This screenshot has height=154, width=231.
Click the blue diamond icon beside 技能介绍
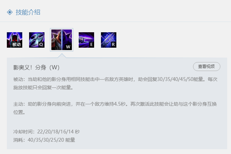10,12
